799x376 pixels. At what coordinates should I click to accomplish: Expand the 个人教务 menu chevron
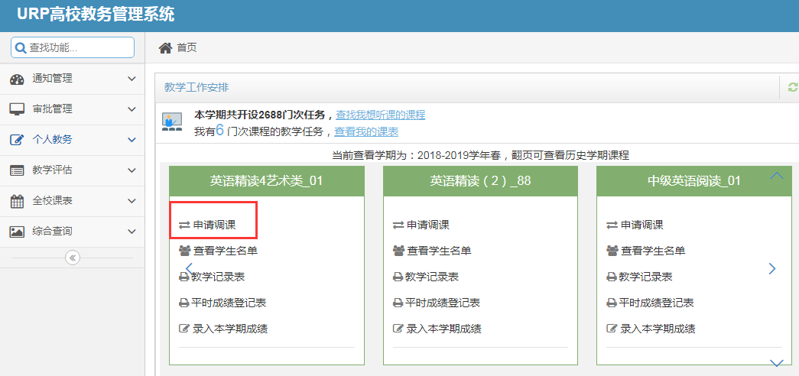click(x=132, y=140)
